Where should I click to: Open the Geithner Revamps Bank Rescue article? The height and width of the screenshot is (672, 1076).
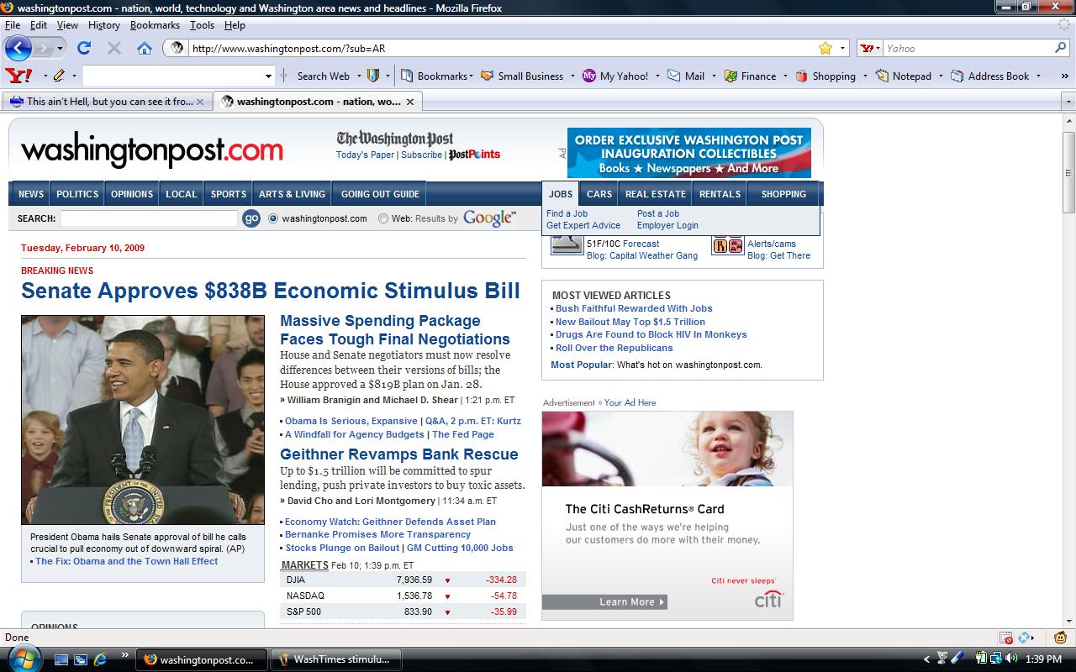401,454
